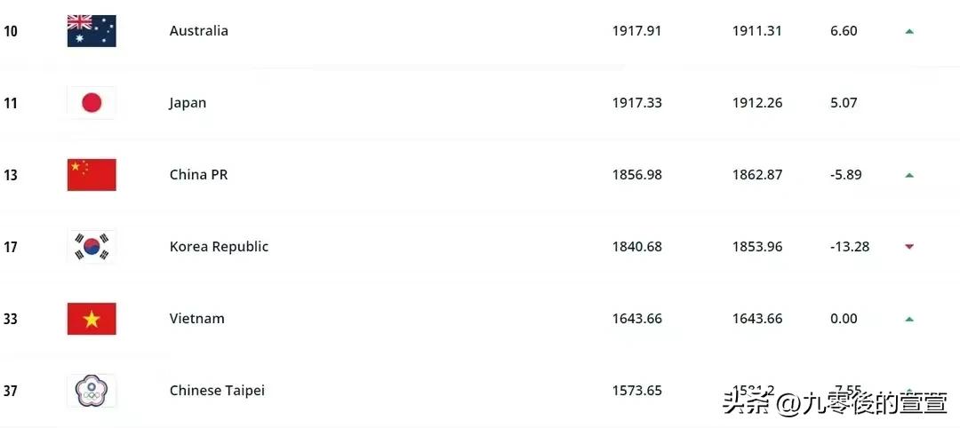The width and height of the screenshot is (960, 428).
Task: Open the Korea Republic team page
Action: 219,247
